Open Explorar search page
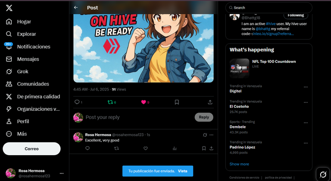 click(21, 34)
